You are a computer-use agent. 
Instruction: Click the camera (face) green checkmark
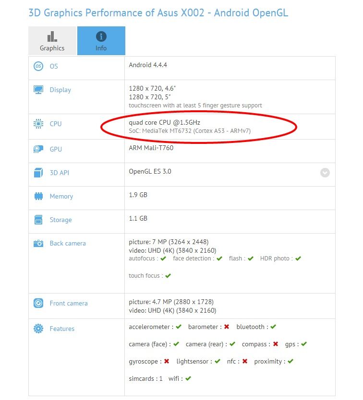pos(176,344)
